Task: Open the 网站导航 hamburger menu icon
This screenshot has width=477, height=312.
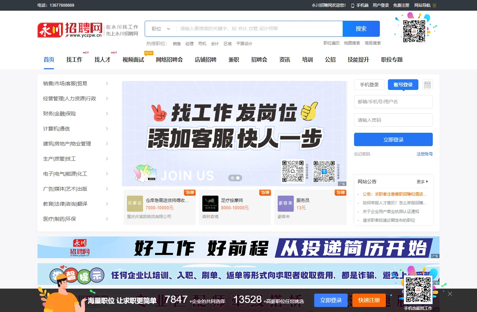Action: tap(434, 5)
